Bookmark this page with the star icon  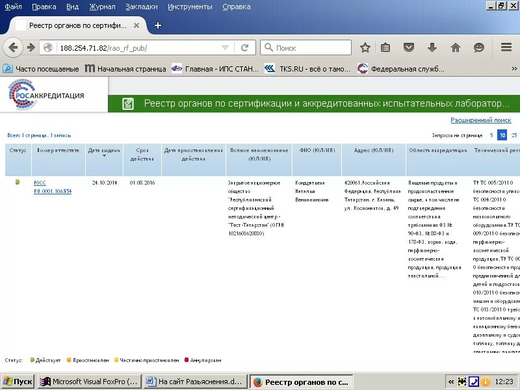365,47
